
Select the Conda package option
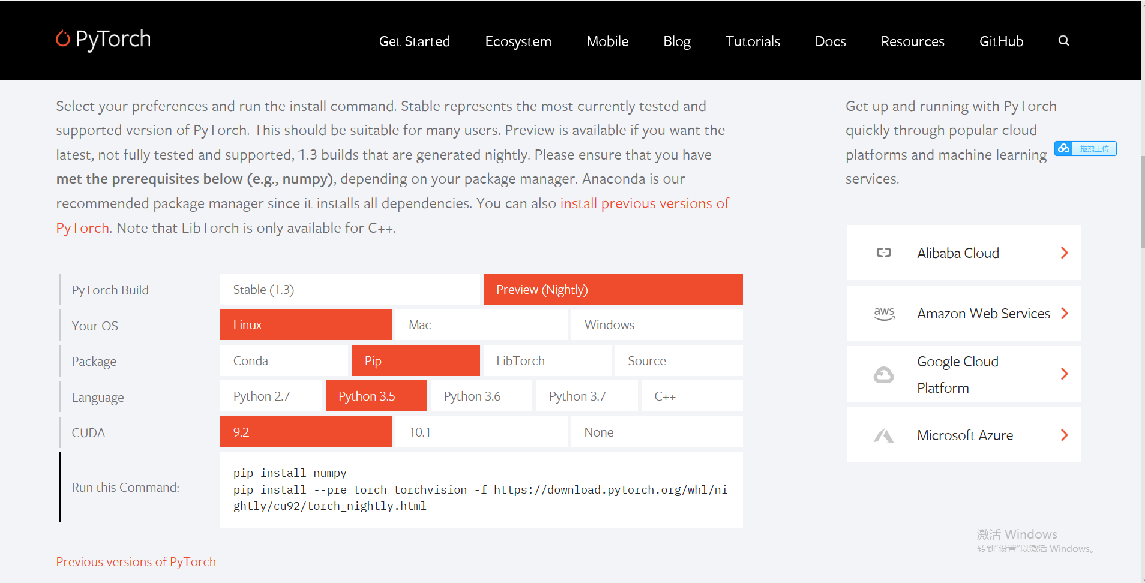point(284,360)
